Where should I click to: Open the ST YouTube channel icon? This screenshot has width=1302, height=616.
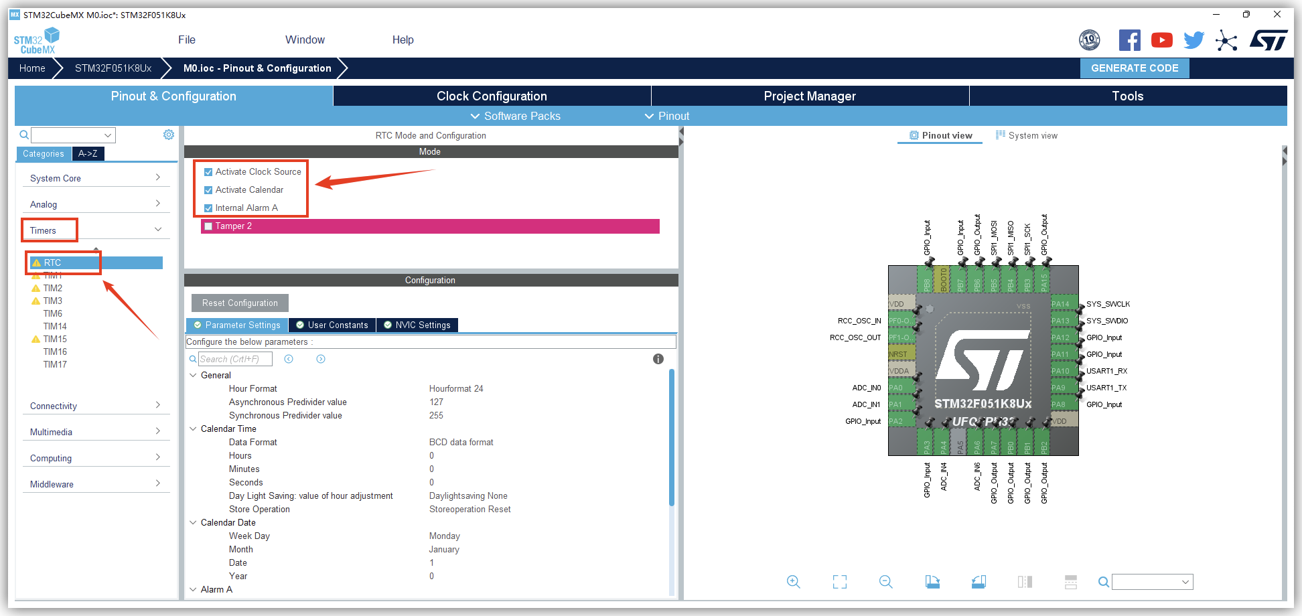(1161, 40)
